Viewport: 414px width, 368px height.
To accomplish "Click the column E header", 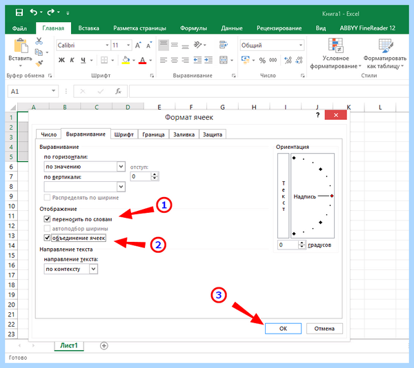I will click(x=159, y=107).
